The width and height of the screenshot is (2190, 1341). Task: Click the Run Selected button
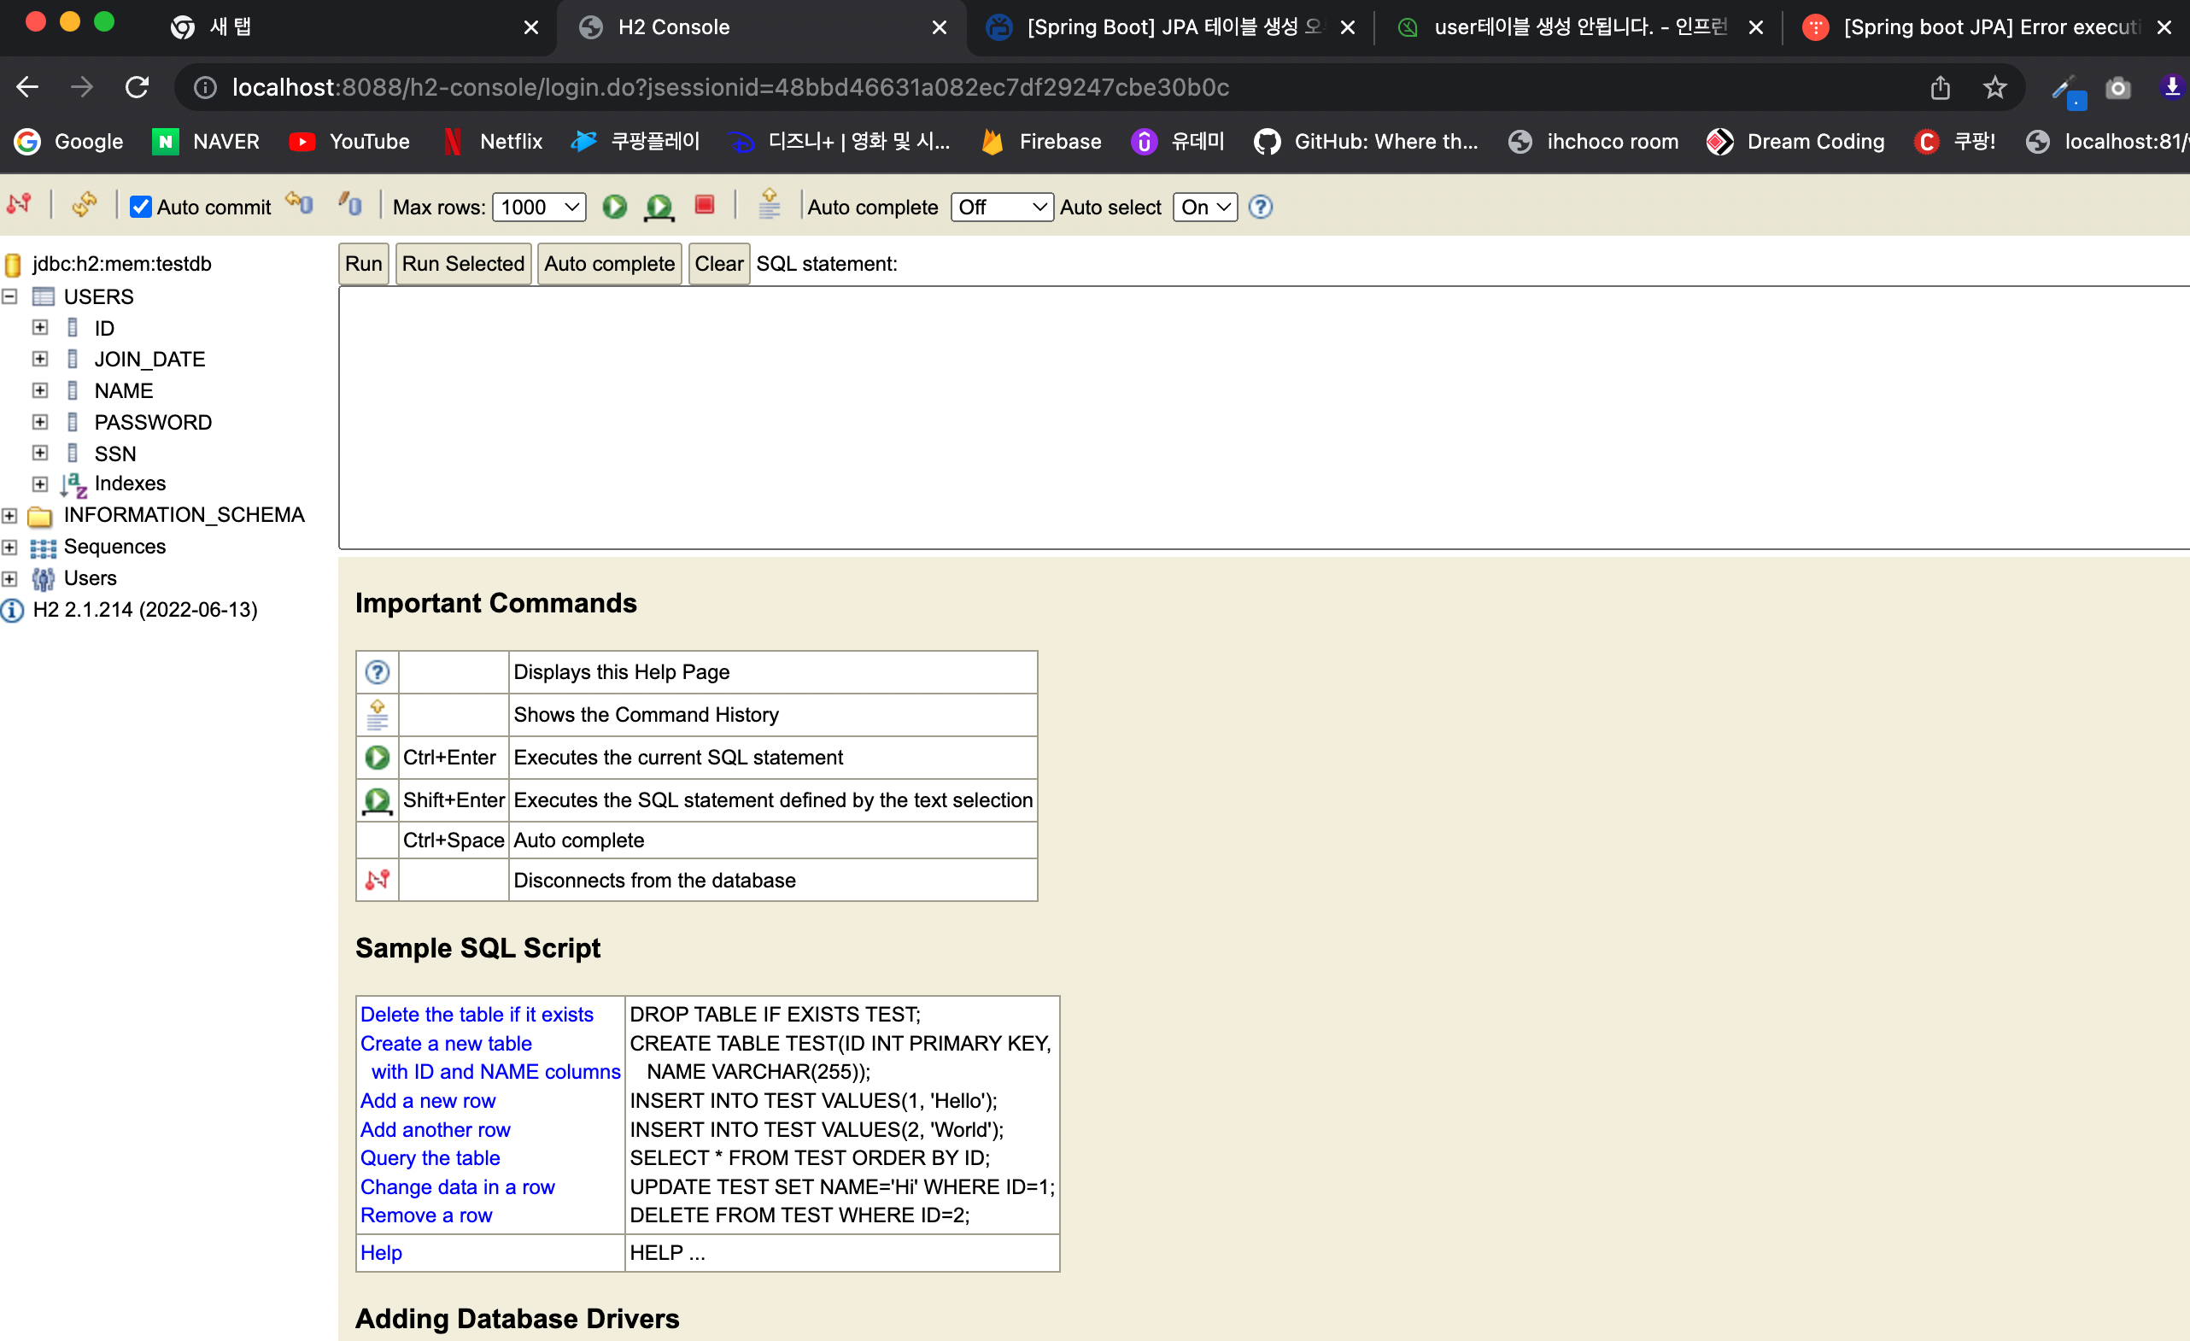pos(463,264)
